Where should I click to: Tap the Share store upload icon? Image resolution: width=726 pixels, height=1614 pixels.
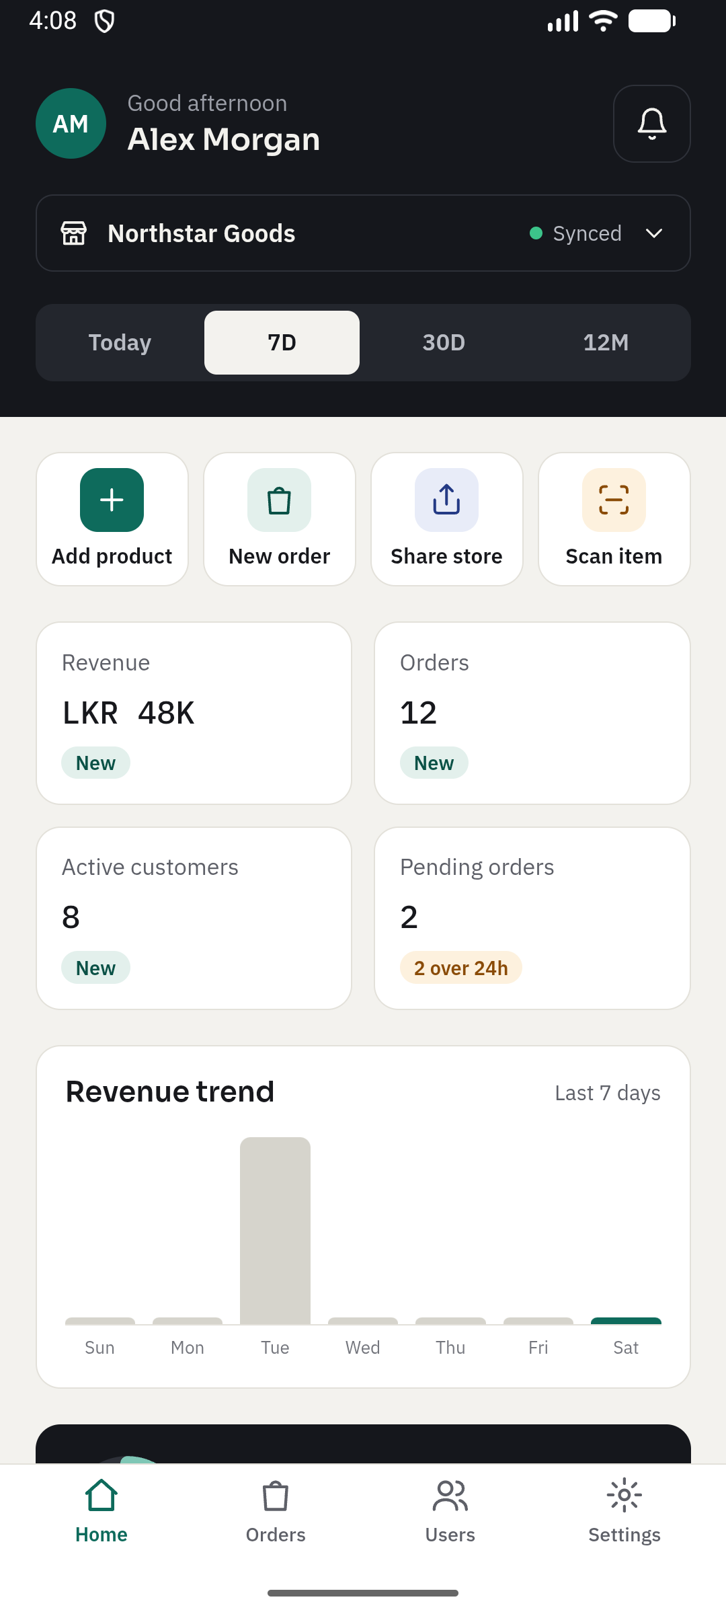[x=446, y=500]
